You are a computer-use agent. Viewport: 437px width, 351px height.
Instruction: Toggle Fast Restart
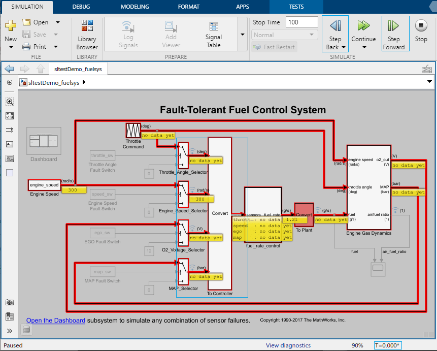coord(274,47)
